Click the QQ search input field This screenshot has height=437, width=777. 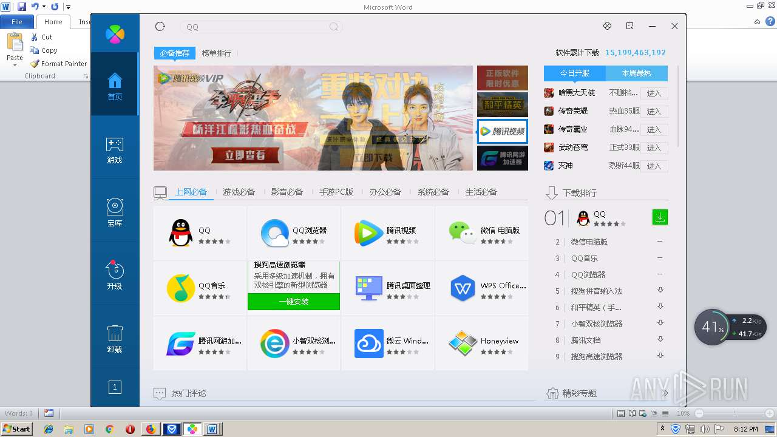pyautogui.click(x=261, y=27)
